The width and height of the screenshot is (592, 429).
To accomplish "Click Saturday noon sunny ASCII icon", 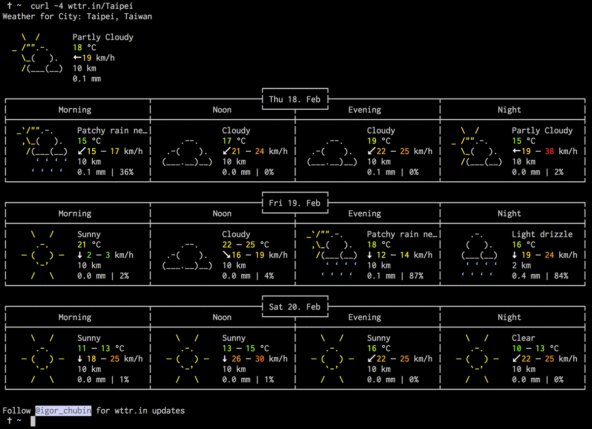I will [x=187, y=359].
